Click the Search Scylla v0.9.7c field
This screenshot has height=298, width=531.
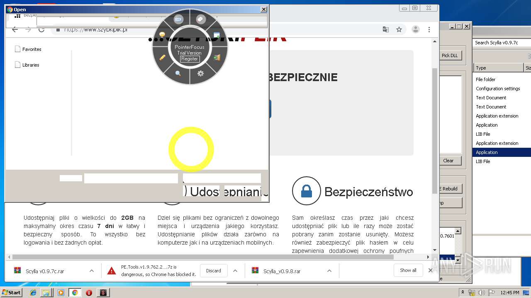pos(502,43)
